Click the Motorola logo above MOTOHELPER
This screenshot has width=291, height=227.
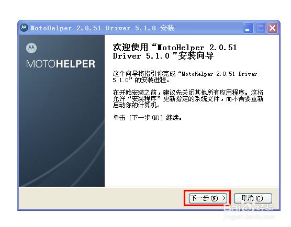(x=31, y=48)
